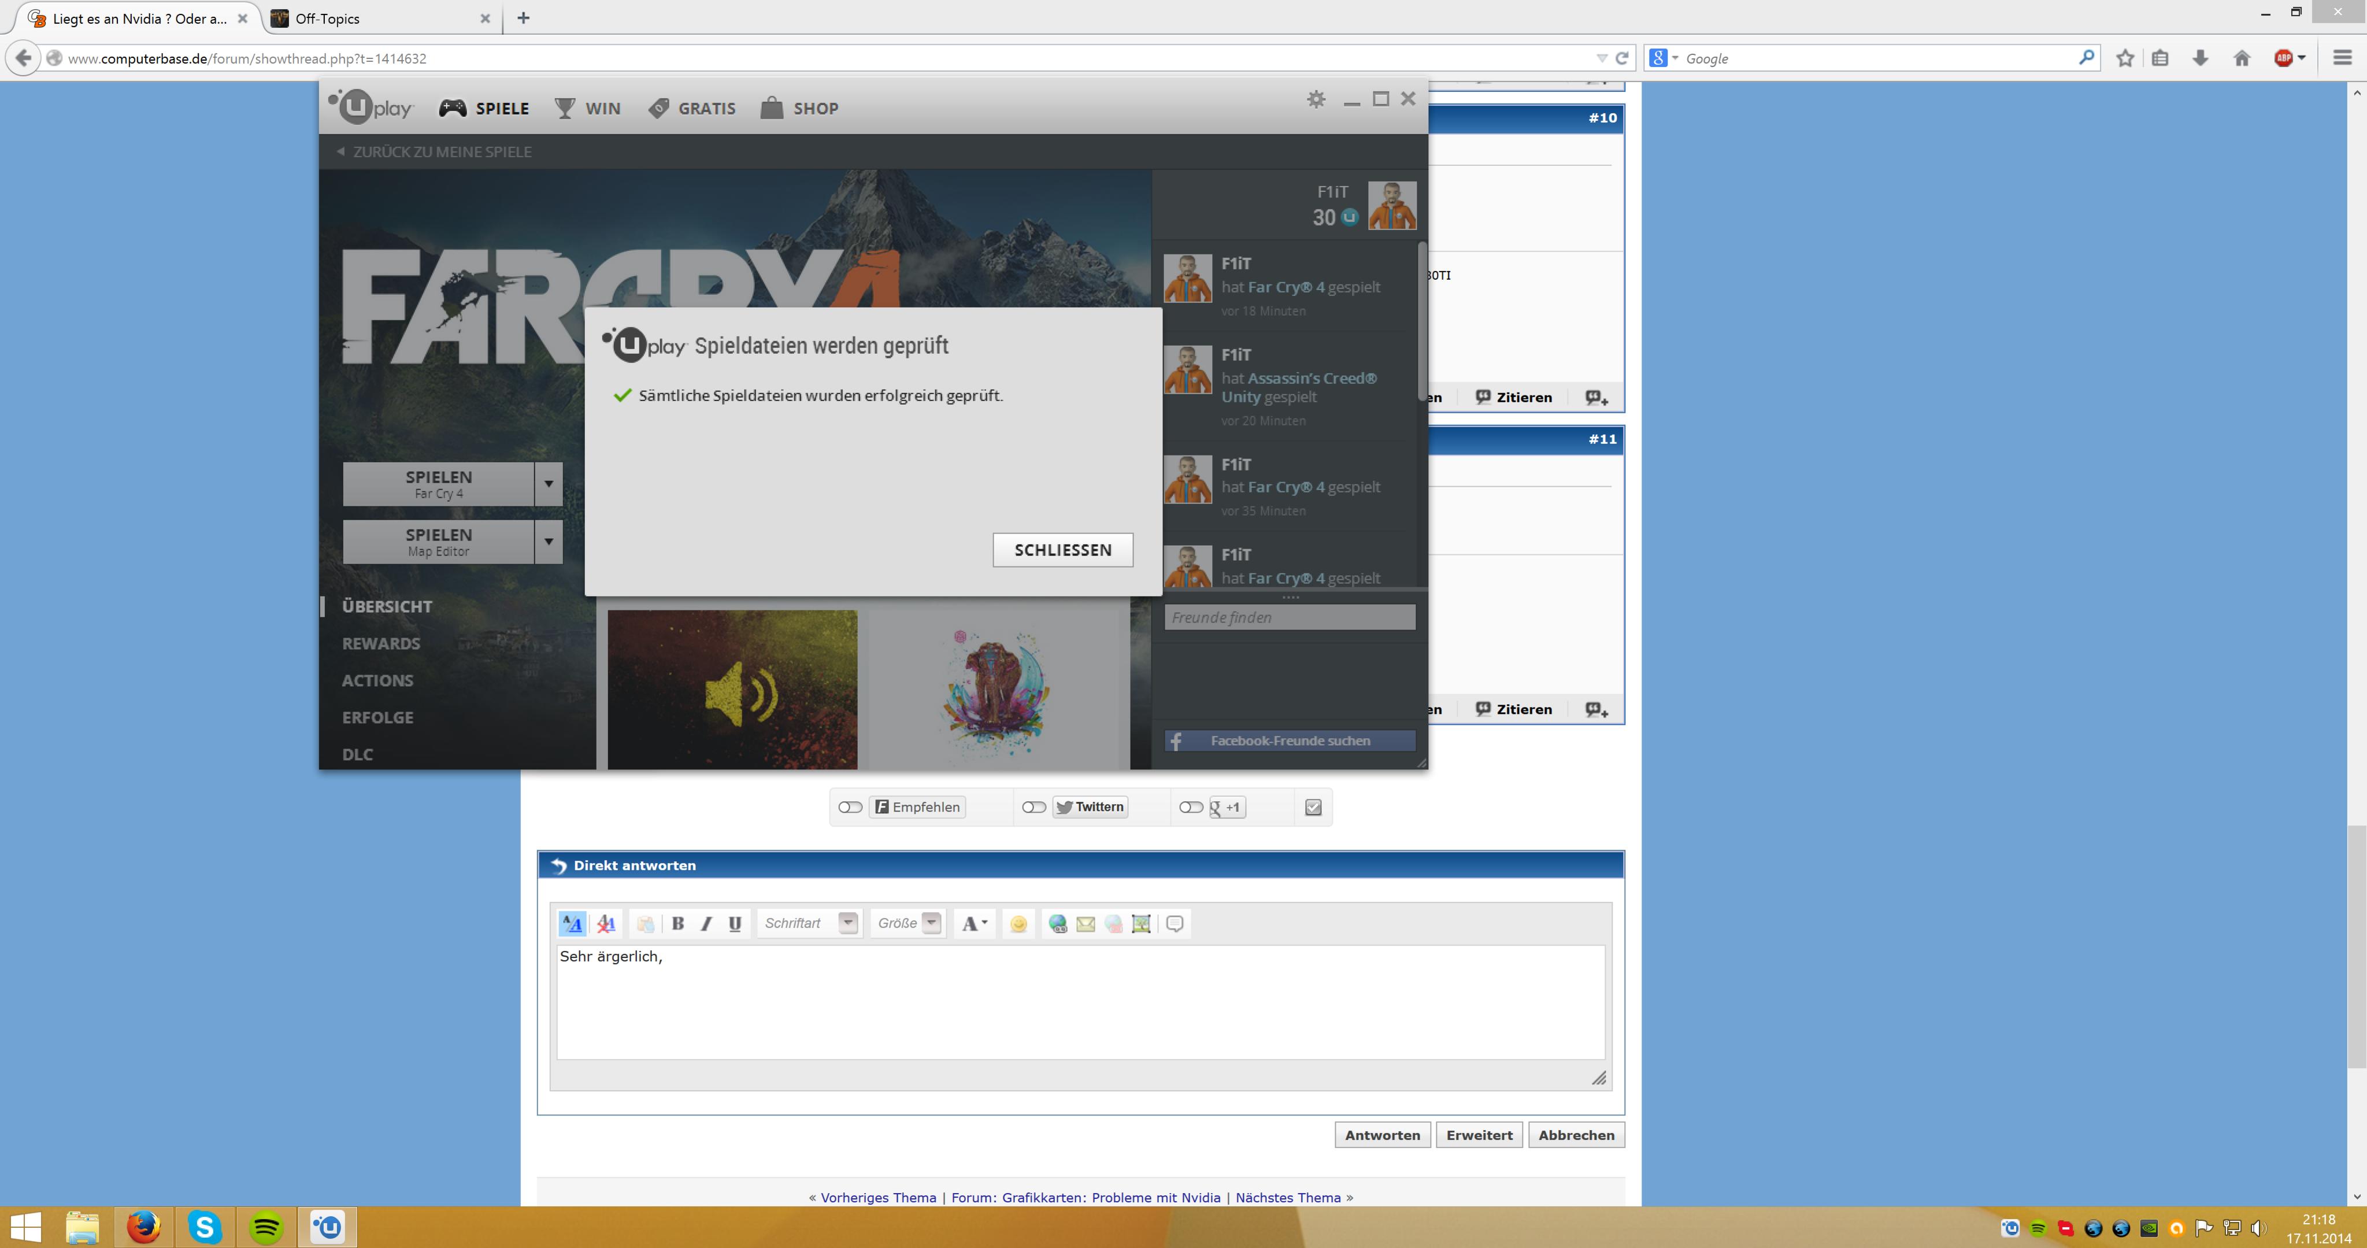The height and width of the screenshot is (1248, 2367).
Task: Open Uplay from the Windows taskbar
Action: (x=327, y=1227)
